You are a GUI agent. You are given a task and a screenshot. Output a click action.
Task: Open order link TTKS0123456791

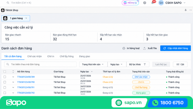(26, 87)
